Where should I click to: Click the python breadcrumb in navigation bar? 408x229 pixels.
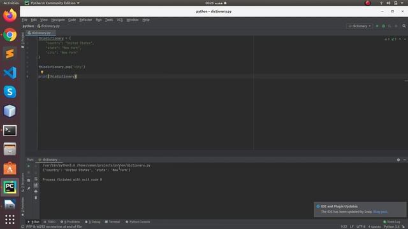tap(28, 26)
